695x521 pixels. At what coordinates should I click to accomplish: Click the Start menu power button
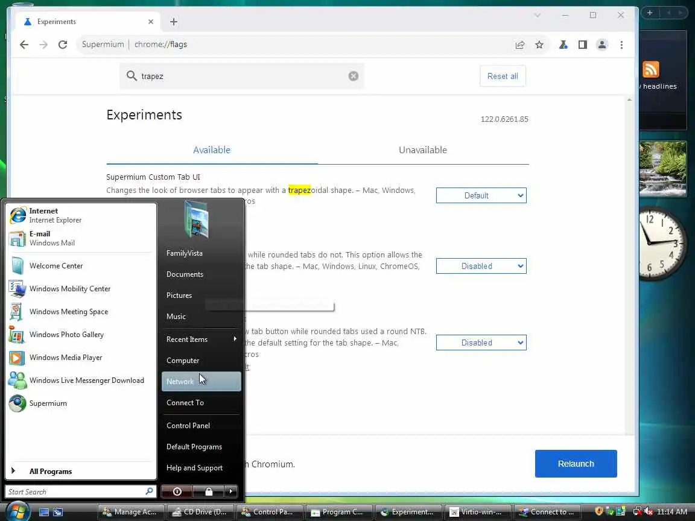(177, 491)
